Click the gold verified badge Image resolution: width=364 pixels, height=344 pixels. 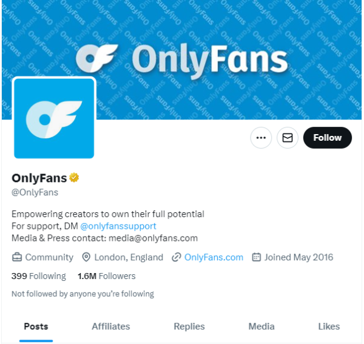coord(75,178)
